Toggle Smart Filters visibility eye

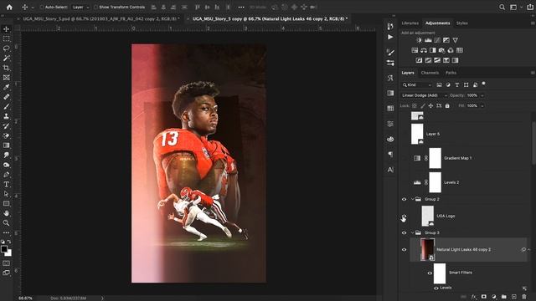(x=430, y=273)
